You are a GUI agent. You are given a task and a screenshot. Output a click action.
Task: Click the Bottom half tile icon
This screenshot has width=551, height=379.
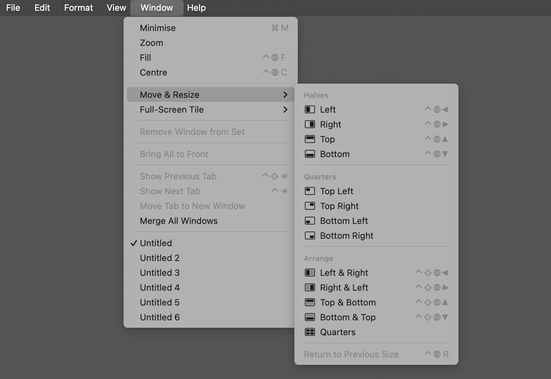[310, 154]
